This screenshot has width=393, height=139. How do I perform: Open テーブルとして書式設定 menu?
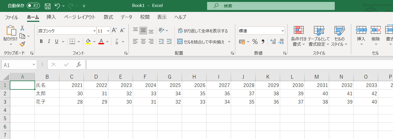point(319,36)
